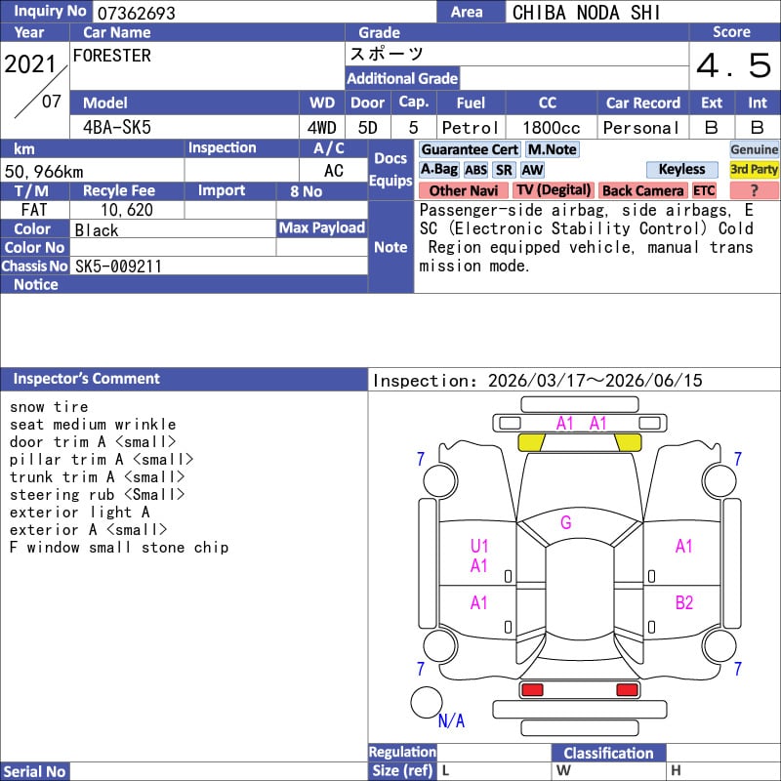
Task: Click the yellow 3rd Party label
Action: (x=754, y=170)
